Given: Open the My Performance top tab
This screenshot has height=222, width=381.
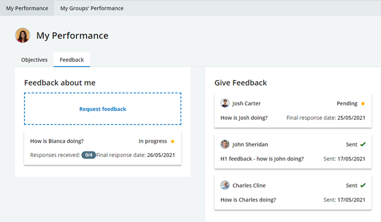Looking at the screenshot, I should (27, 8).
